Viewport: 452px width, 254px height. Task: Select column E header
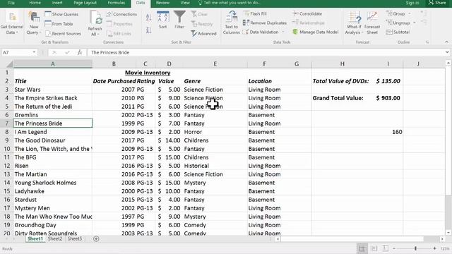[x=215, y=64]
